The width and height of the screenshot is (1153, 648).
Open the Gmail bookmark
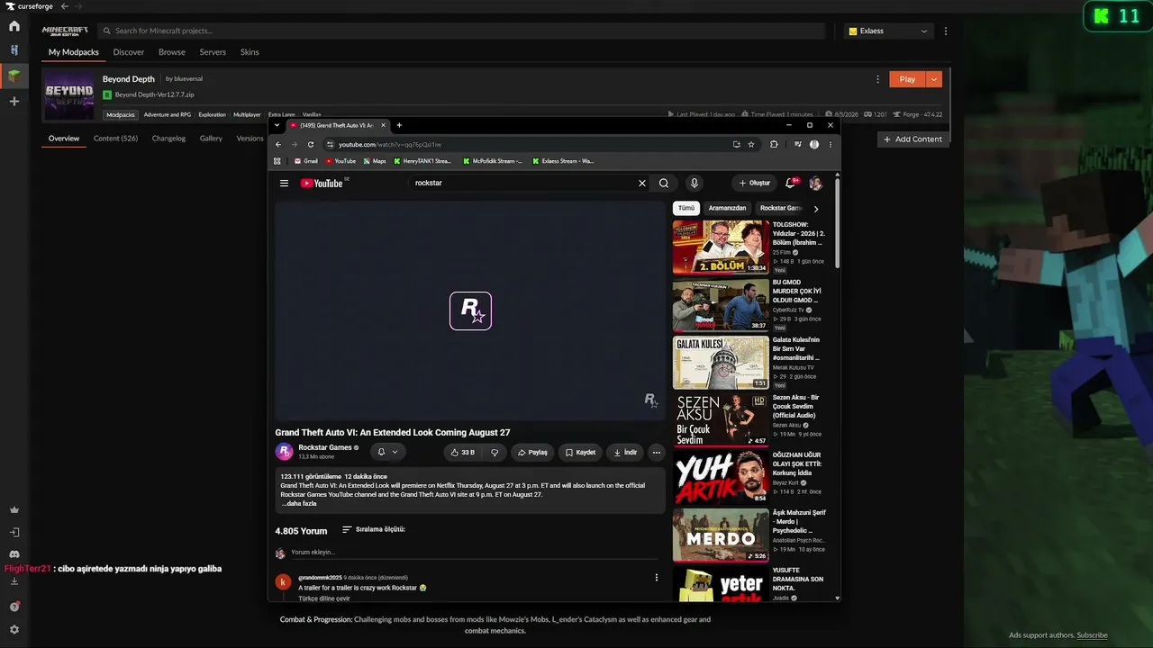[304, 161]
